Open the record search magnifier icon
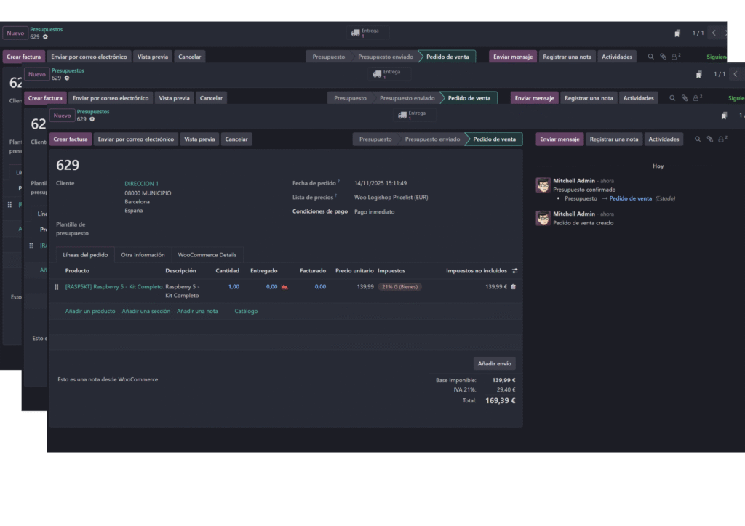 (698, 139)
